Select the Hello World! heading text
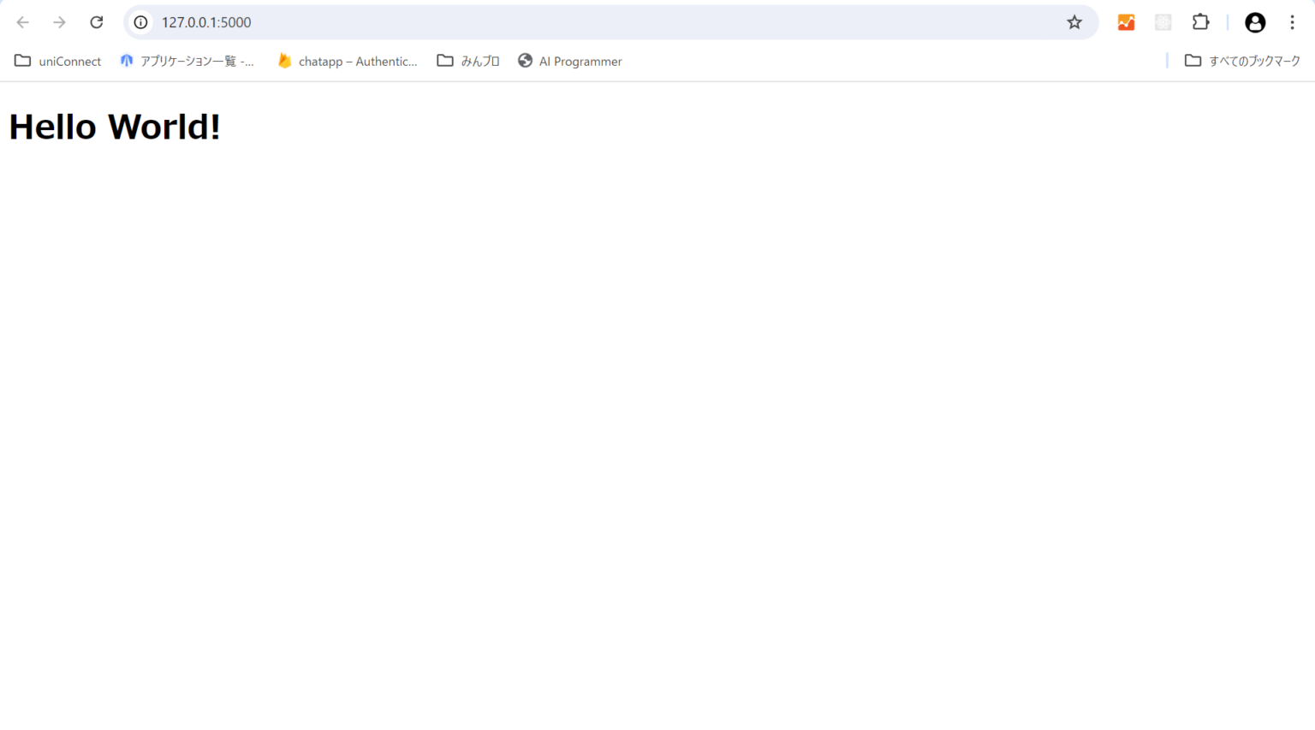The width and height of the screenshot is (1315, 730). [x=114, y=126]
